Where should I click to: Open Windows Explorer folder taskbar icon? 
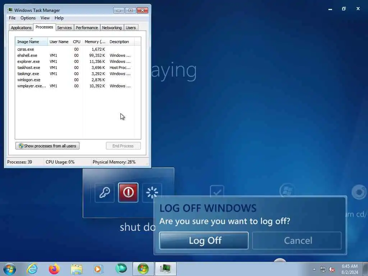coord(77,269)
